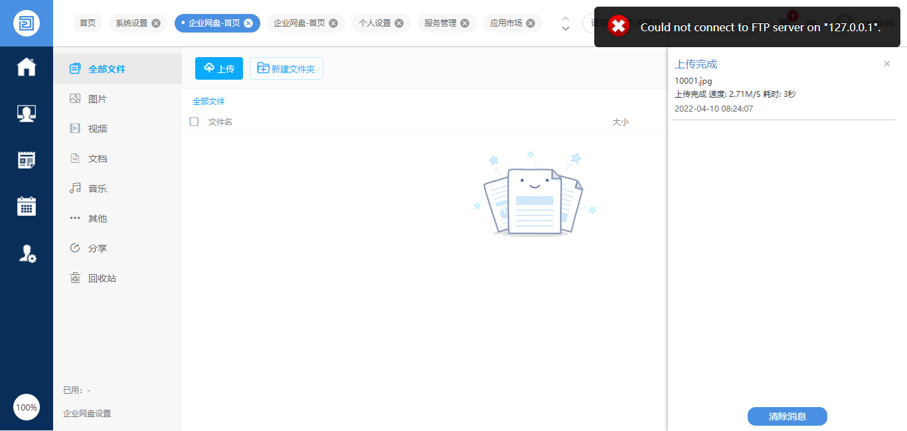Open the 其他 category
This screenshot has width=907, height=431.
118,218
